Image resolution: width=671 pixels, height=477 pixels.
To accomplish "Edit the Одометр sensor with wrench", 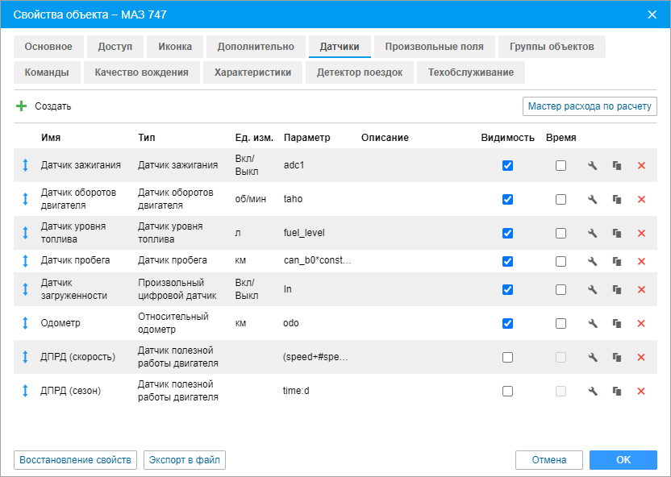I will (592, 323).
